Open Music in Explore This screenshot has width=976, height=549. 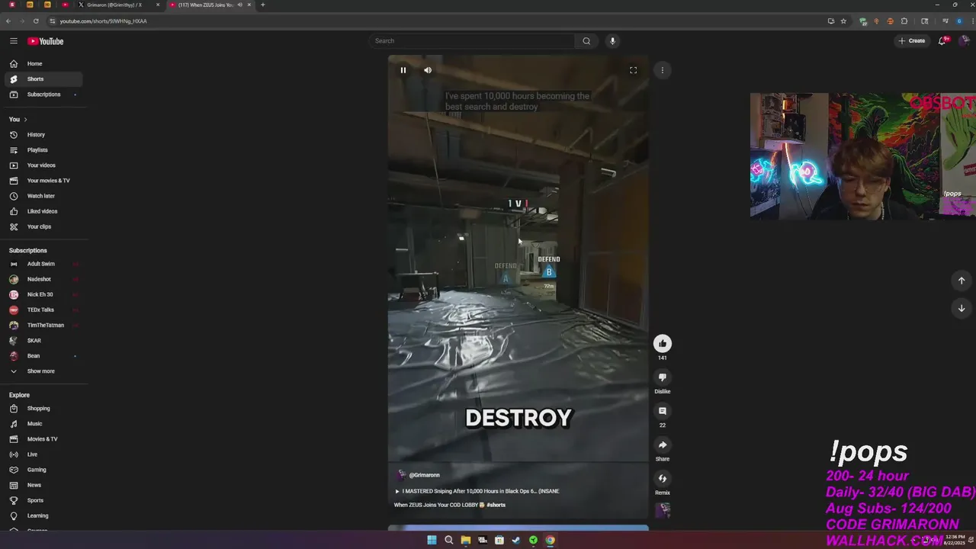pos(43,424)
